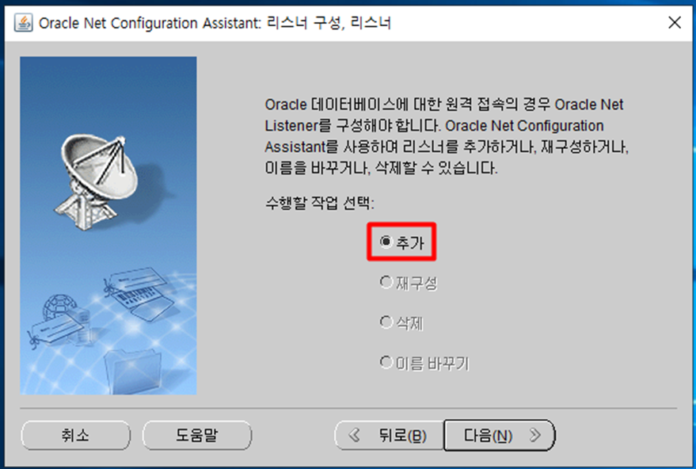The height and width of the screenshot is (469, 696).
Task: Click the left chevron on the back button
Action: (354, 435)
